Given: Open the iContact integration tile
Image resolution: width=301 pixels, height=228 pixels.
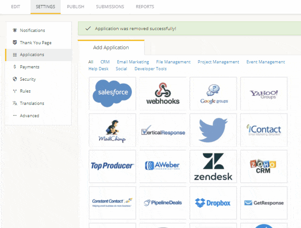Looking at the screenshot, I should pyautogui.click(x=264, y=130).
